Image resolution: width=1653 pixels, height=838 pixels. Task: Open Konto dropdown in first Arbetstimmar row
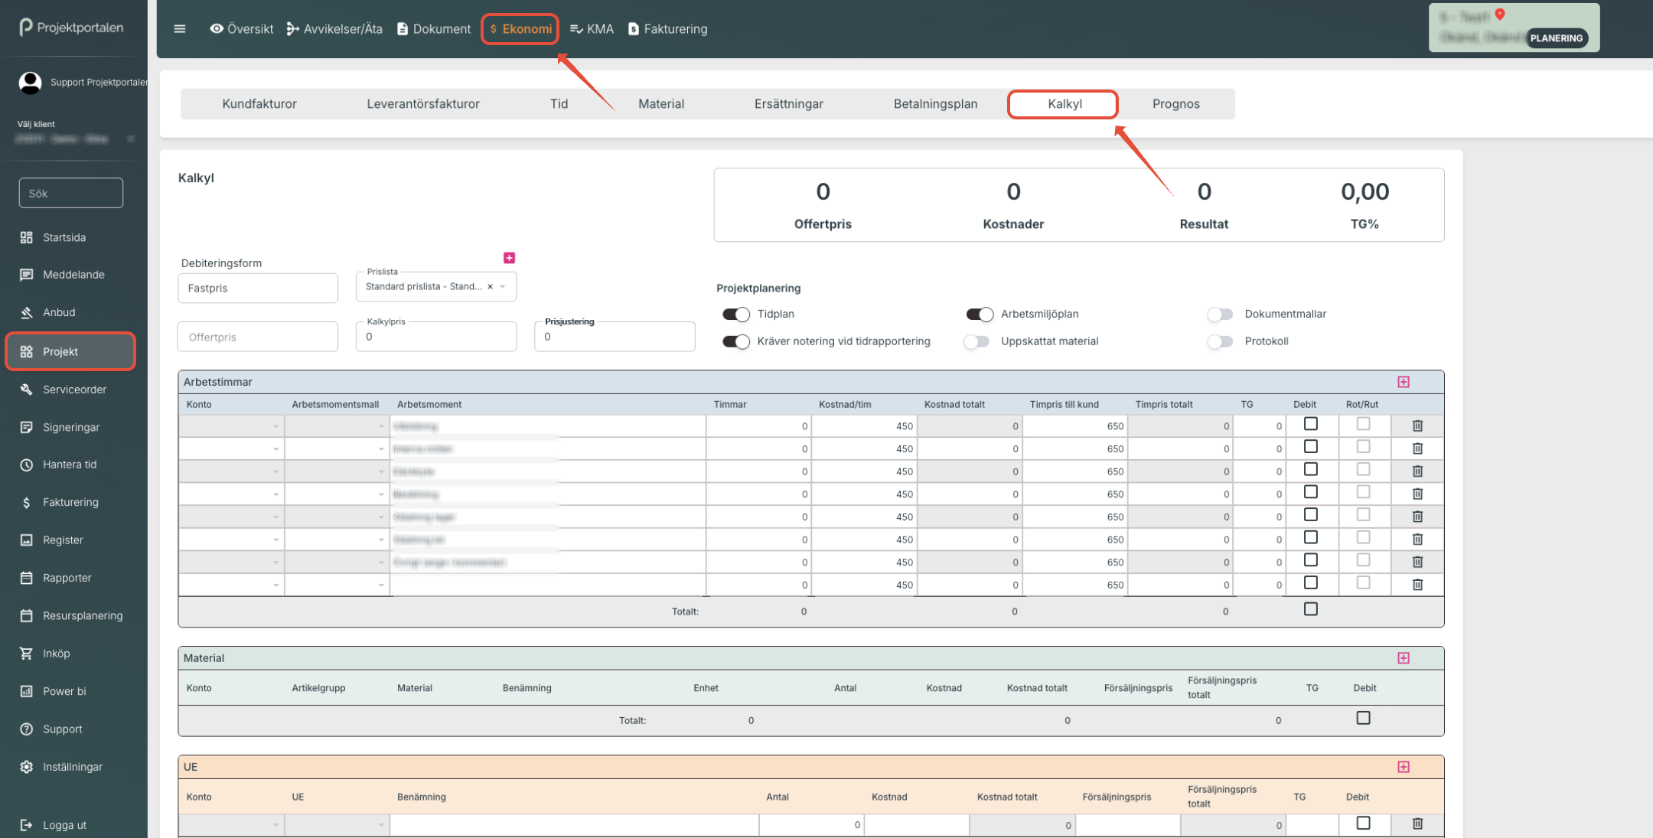click(275, 426)
